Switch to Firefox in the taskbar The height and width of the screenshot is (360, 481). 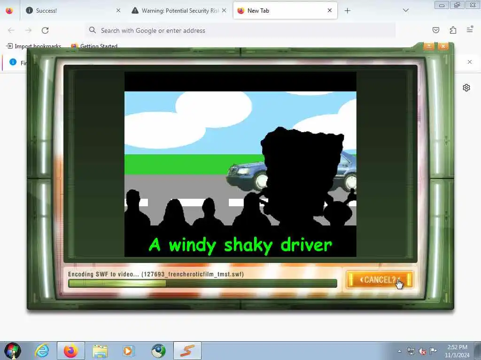[x=71, y=351]
